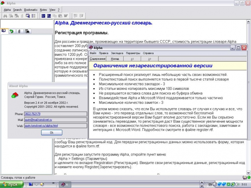
Task: Open the Параметры menu in help window
Action: pos(133,53)
